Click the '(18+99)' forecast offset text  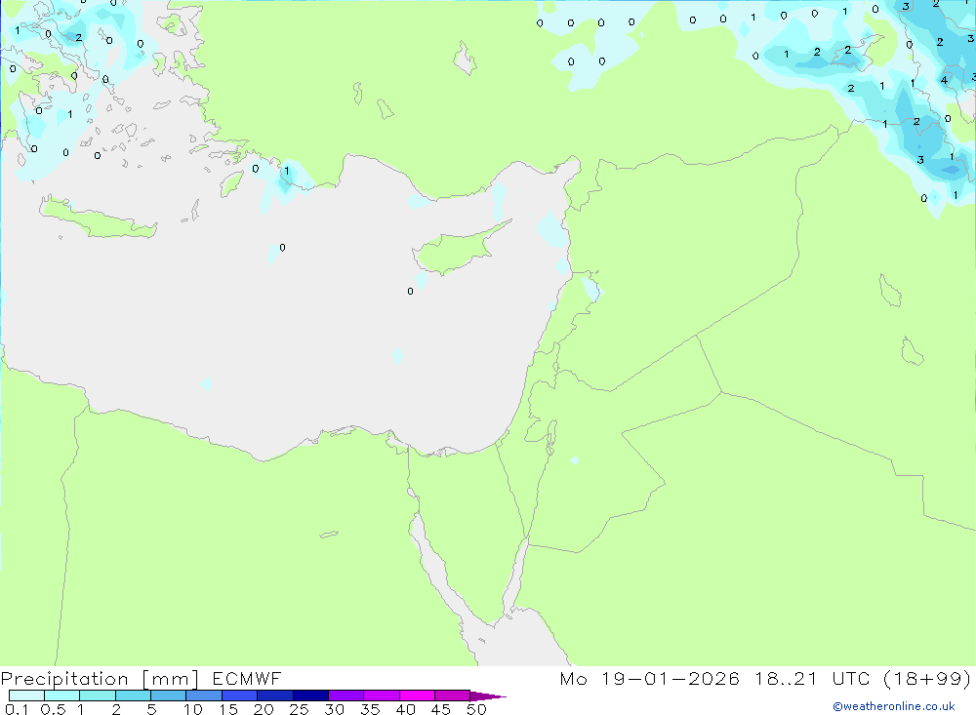click(927, 678)
